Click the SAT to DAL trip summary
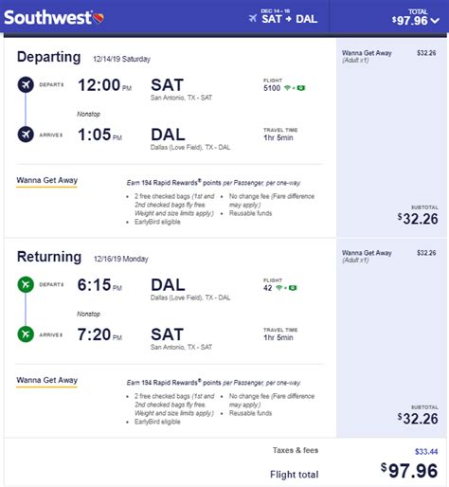The height and width of the screenshot is (487, 449). (289, 19)
